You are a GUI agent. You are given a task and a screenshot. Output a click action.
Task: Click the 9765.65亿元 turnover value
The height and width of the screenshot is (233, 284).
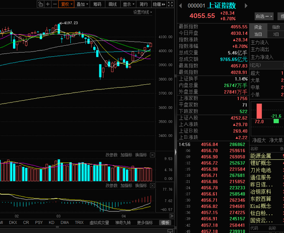(234, 59)
